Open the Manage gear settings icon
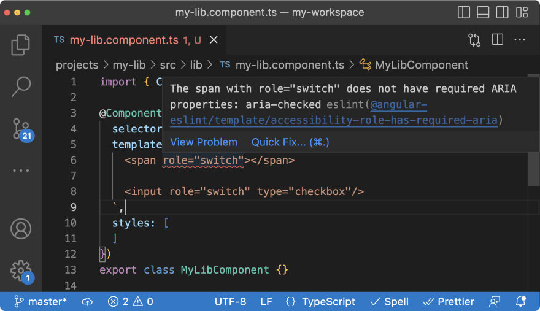This screenshot has height=311, width=540. pos(21,271)
